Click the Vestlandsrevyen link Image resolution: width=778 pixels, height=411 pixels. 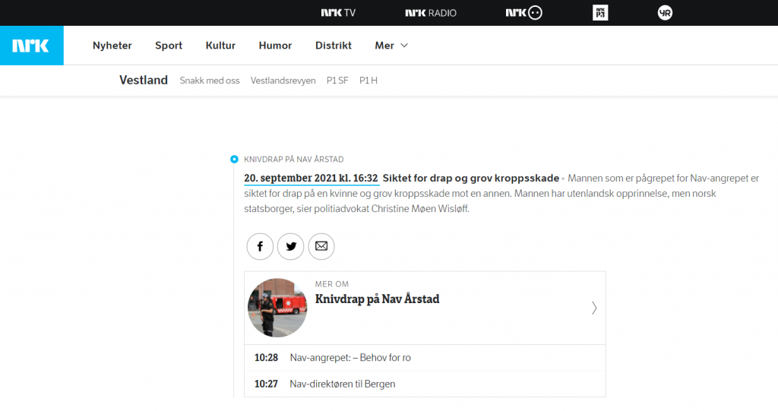(x=283, y=81)
